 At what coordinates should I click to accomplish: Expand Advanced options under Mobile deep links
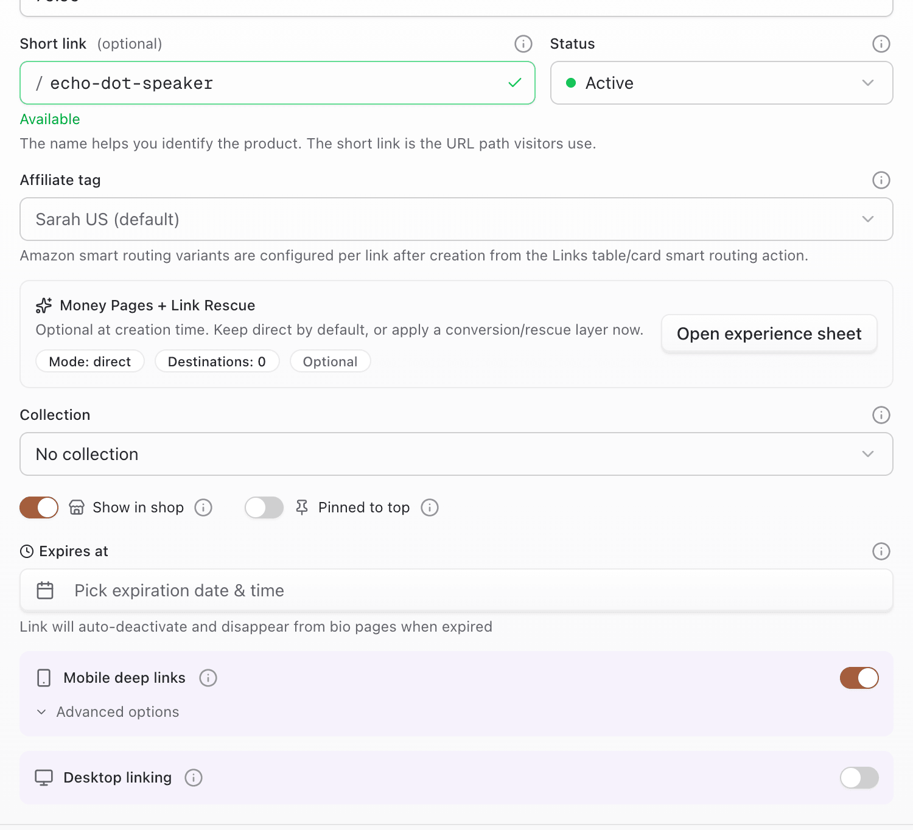point(108,712)
